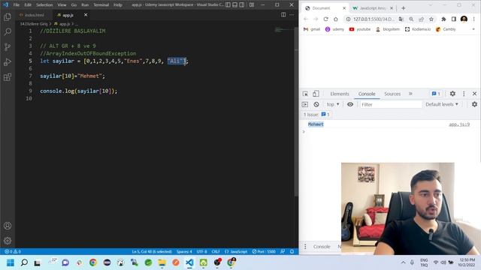Change file encoding UTF-8
This screenshot has width=481, height=270.
pos(202,252)
